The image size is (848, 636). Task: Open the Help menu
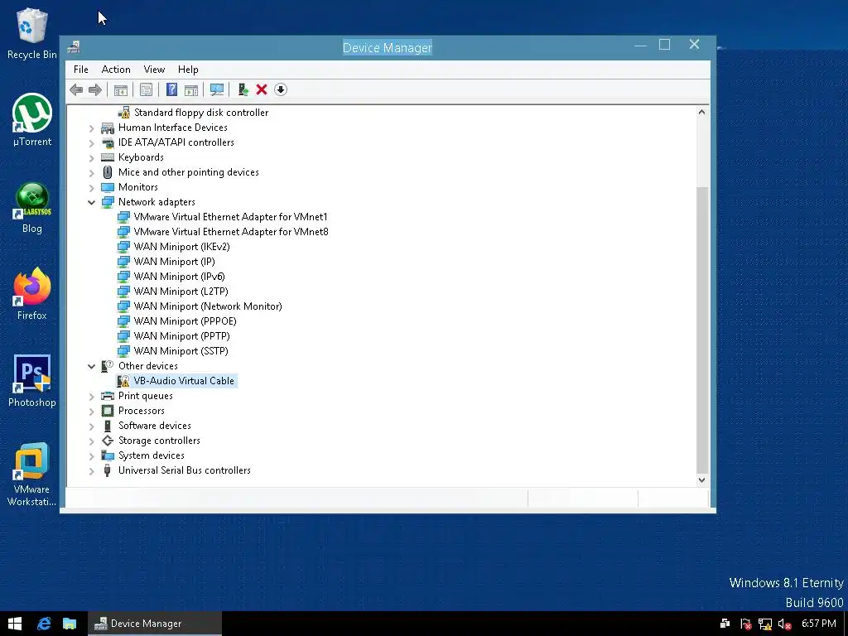click(188, 70)
